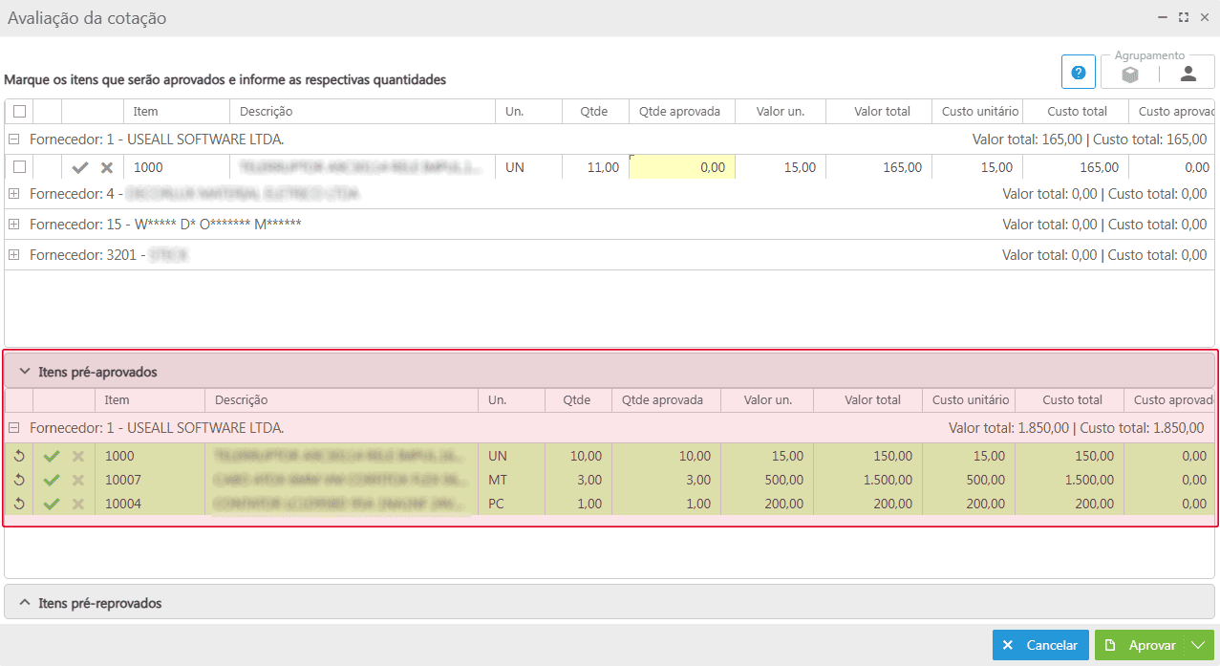Collapse Fornecedor 1 USEALL SOFTWARE group
This screenshot has width=1220, height=666.
14,140
